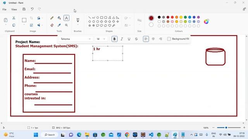Set text alignment to left
Viewport: 248px width, 139px height.
tap(146, 39)
